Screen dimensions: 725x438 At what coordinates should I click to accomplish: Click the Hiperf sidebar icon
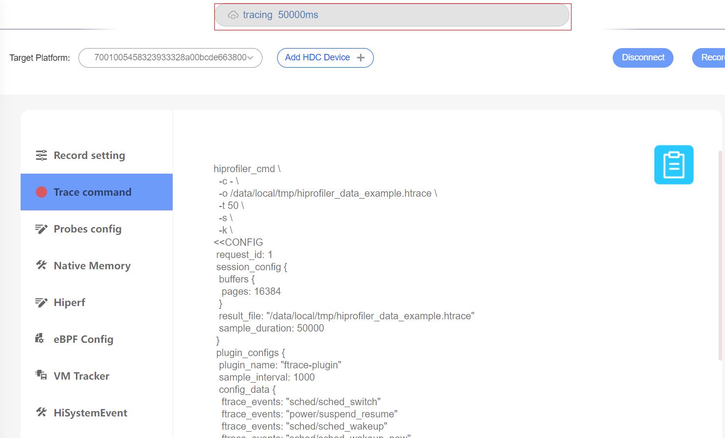click(x=41, y=303)
